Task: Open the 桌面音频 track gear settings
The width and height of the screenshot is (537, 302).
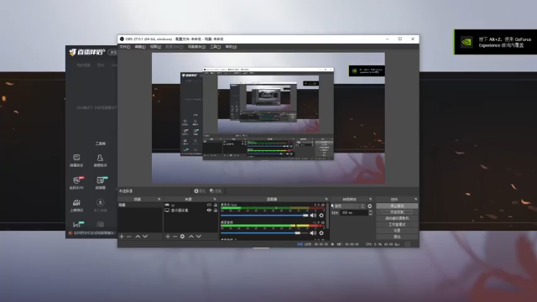Action: tap(321, 233)
